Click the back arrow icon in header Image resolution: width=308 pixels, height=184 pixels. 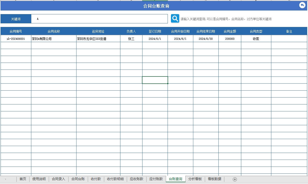click(302, 5)
